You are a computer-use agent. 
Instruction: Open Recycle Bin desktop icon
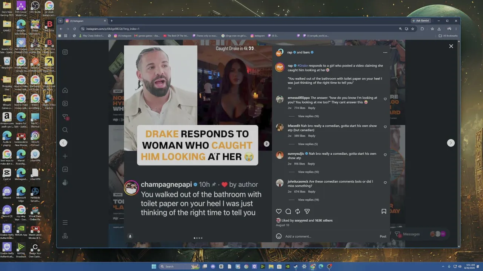(x=7, y=62)
